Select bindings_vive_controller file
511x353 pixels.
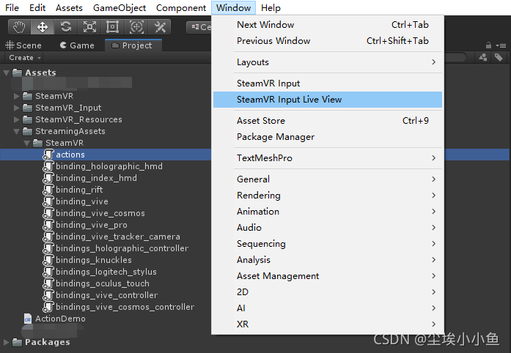click(x=100, y=295)
